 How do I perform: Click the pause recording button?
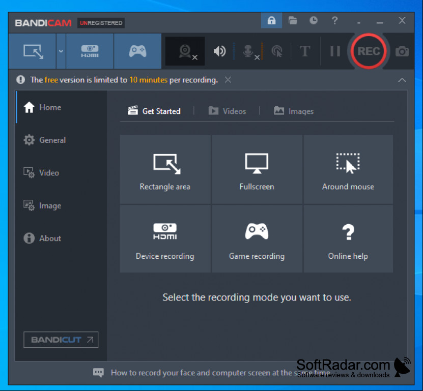(x=335, y=51)
